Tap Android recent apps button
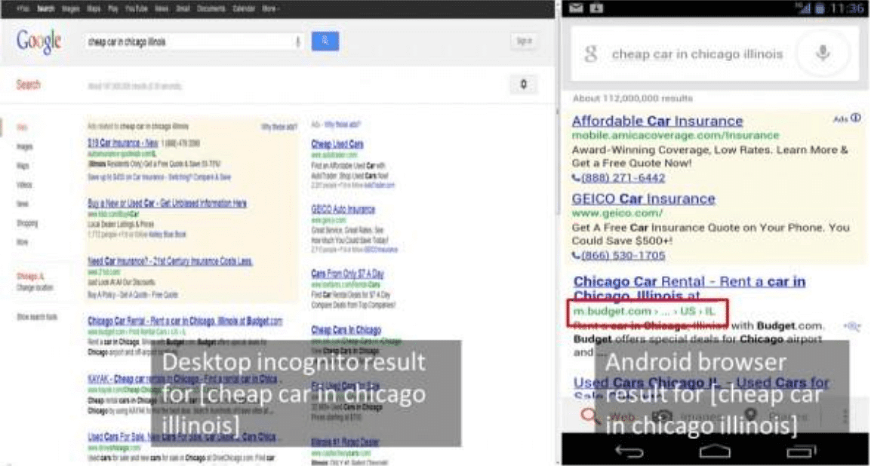Image resolution: width=871 pixels, height=466 pixels. pyautogui.click(x=802, y=451)
